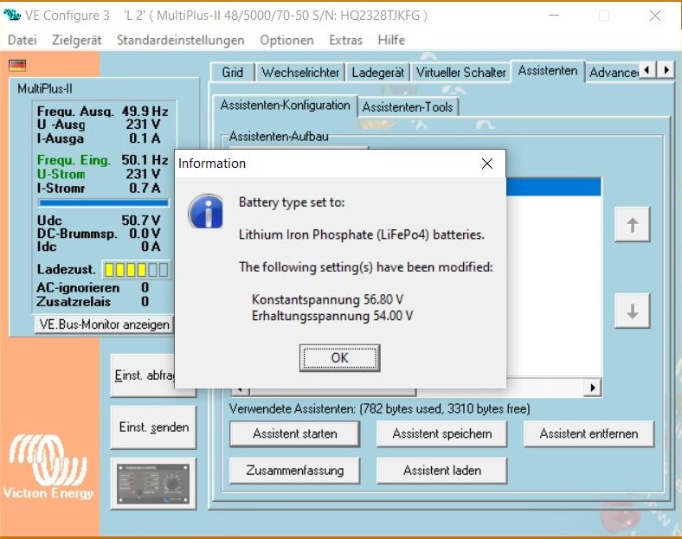
Task: Click the Victron Energy logo
Action: (48, 466)
